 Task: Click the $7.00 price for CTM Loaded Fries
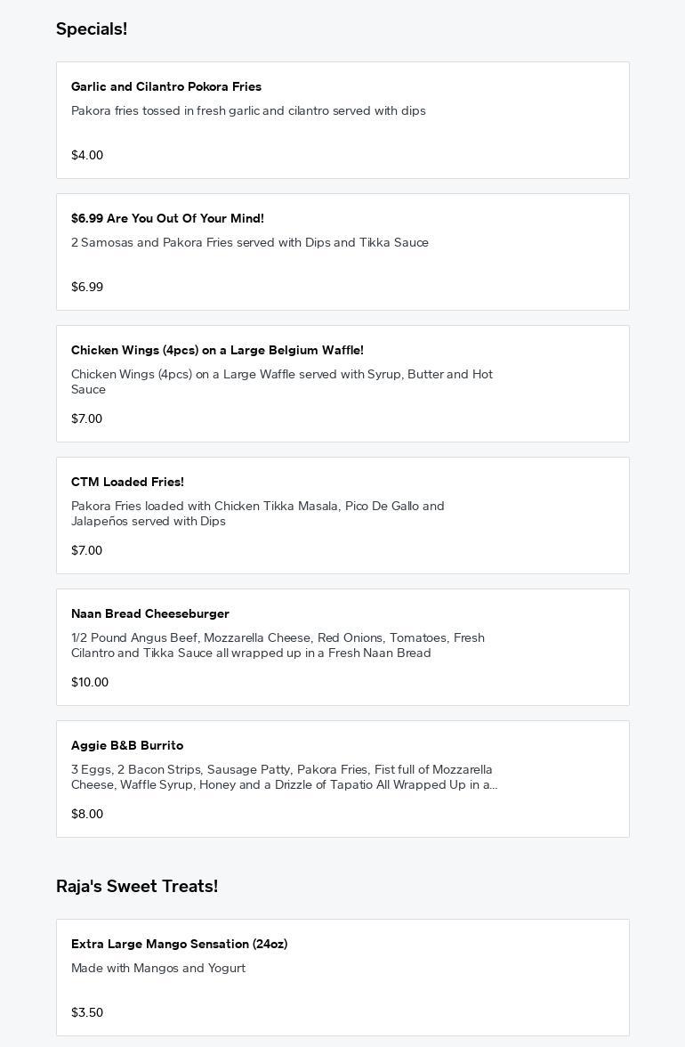(86, 550)
